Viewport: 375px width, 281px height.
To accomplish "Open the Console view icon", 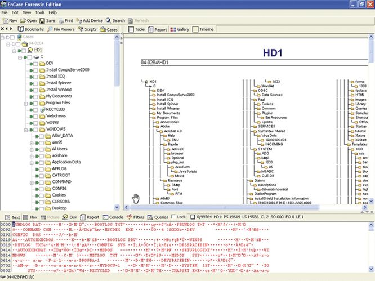I will pos(105,217).
